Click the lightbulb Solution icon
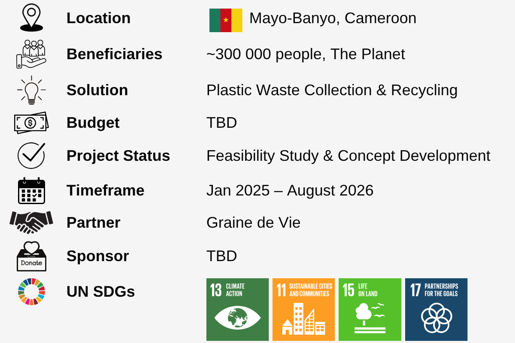Viewport: 515px width, 343px height. (31, 90)
